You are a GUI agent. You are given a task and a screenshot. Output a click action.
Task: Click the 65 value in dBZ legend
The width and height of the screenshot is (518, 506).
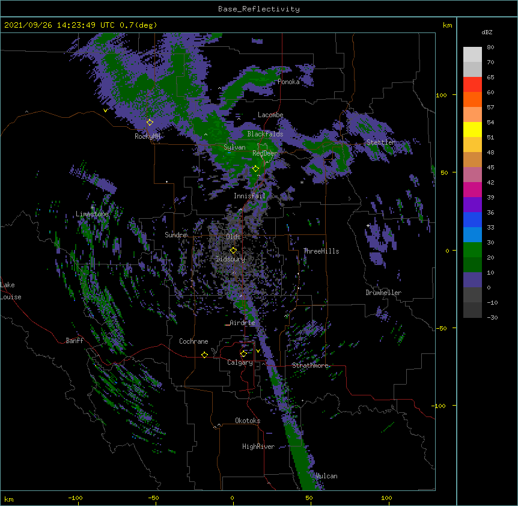(x=490, y=78)
